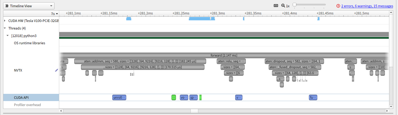Open the errors, warnings, messages link
The image size is (398, 115).
(x=367, y=6)
